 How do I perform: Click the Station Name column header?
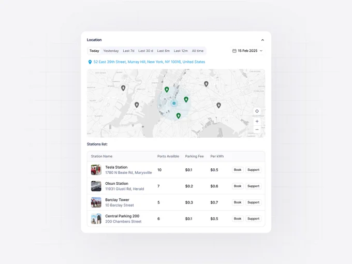pos(101,156)
